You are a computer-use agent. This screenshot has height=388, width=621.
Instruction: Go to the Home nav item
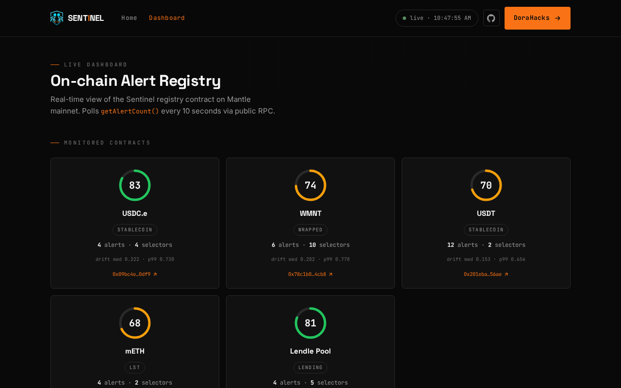pyautogui.click(x=129, y=18)
